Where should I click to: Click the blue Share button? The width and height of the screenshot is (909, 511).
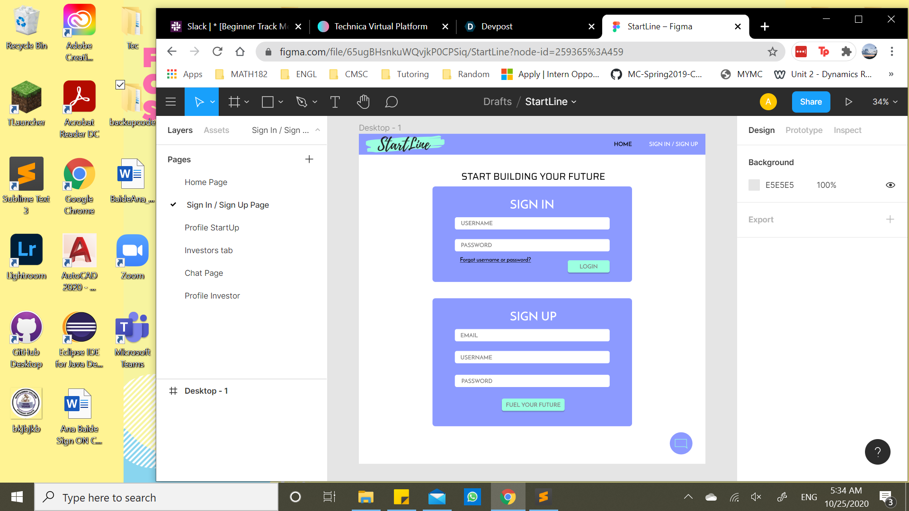(811, 102)
